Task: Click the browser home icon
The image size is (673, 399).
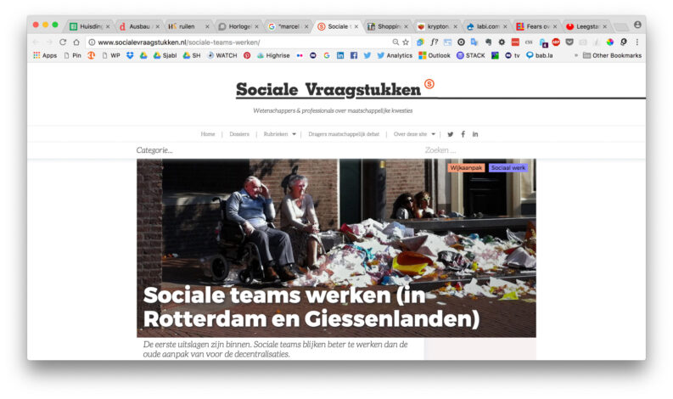Action: (x=76, y=42)
